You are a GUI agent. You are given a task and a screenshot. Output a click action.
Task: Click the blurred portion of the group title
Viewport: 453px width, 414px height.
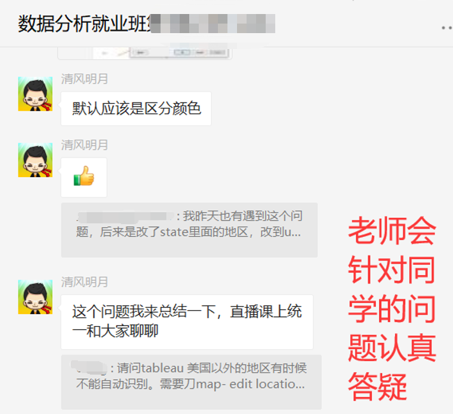[x=213, y=24]
